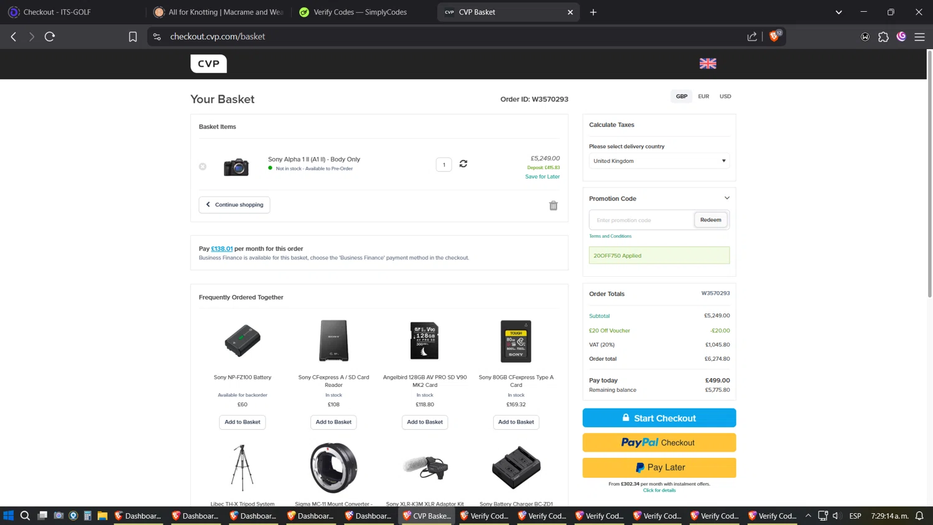Viewport: 933px width, 525px height.
Task: Open the notifications bell in system tray
Action: click(919, 516)
